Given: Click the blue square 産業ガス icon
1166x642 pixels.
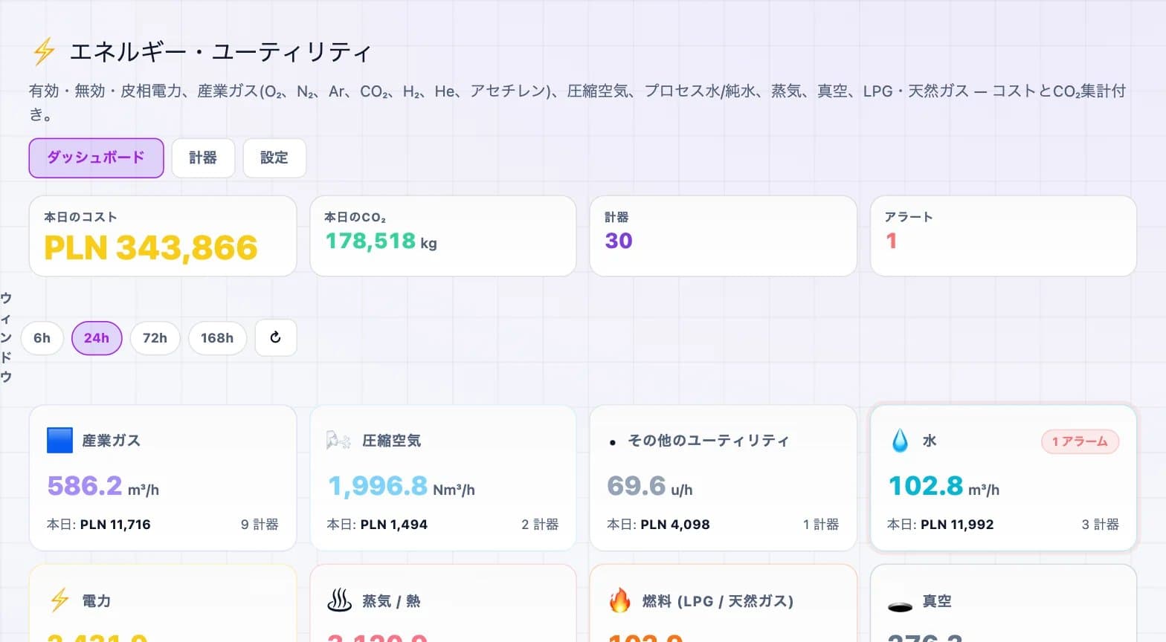Looking at the screenshot, I should [x=59, y=441].
